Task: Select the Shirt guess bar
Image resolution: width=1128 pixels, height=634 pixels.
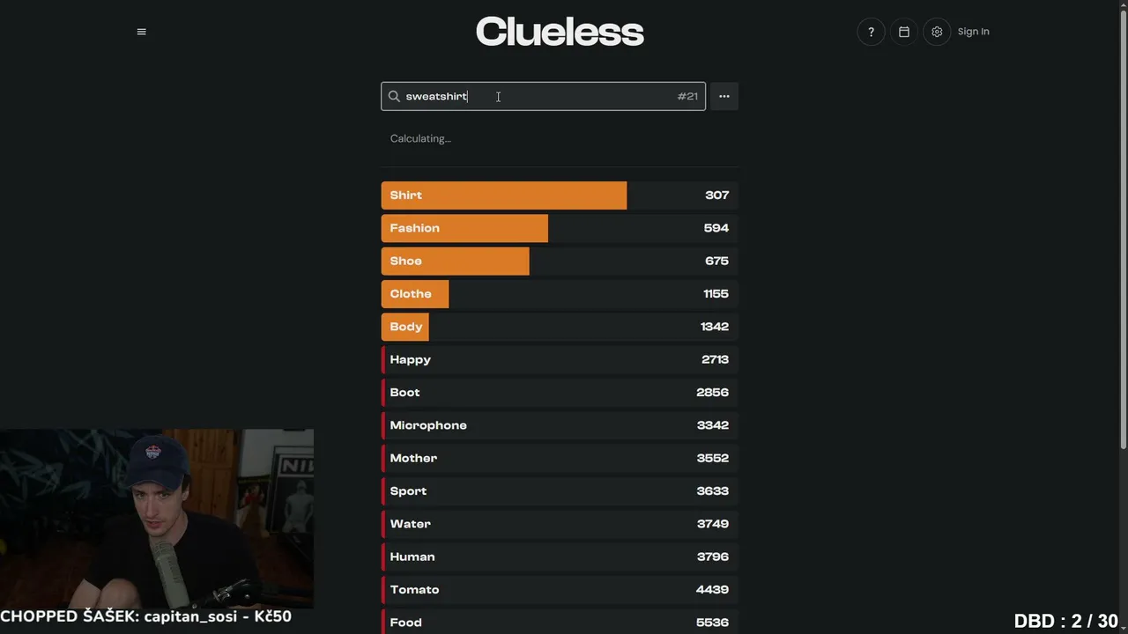Action: [x=560, y=195]
